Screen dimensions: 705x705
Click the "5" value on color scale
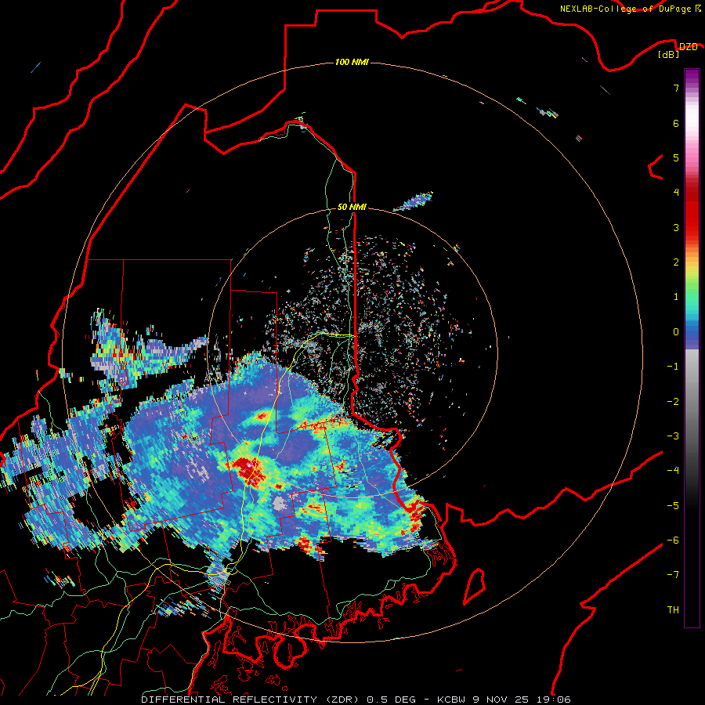676,157
